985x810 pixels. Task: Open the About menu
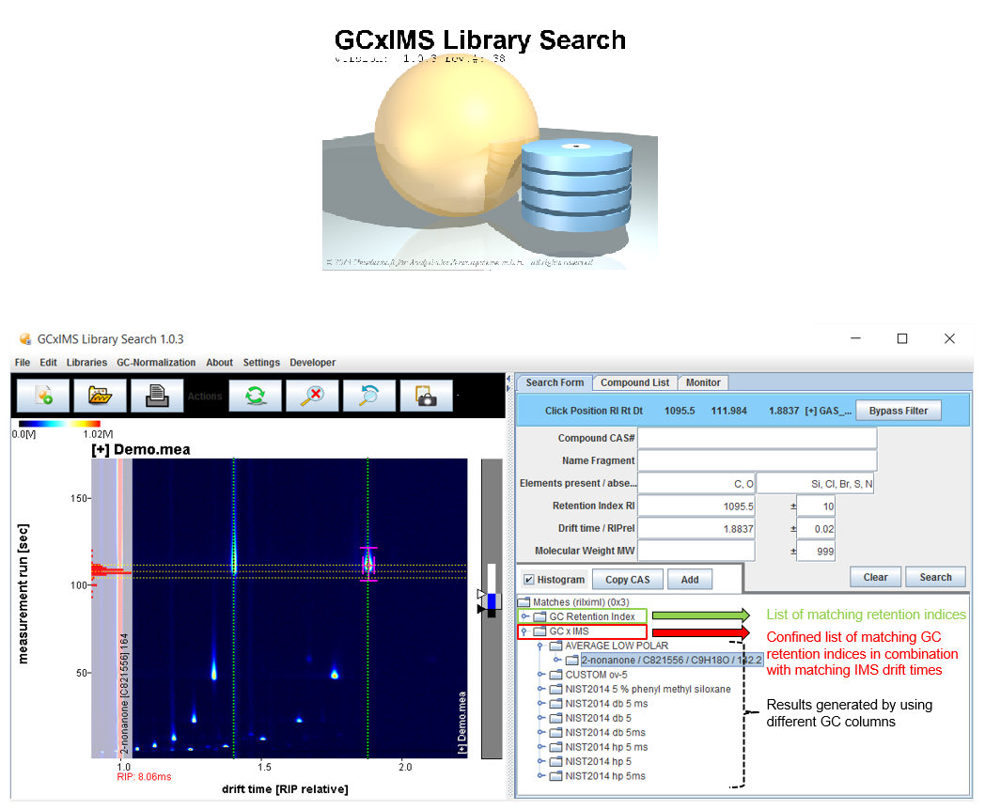pyautogui.click(x=219, y=363)
